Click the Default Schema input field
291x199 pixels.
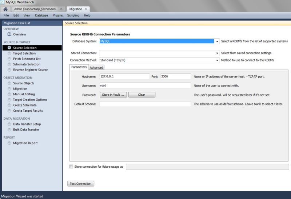coord(145,104)
